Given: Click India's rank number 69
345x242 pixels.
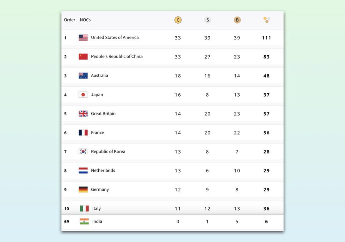Looking at the screenshot, I should coord(66,222).
